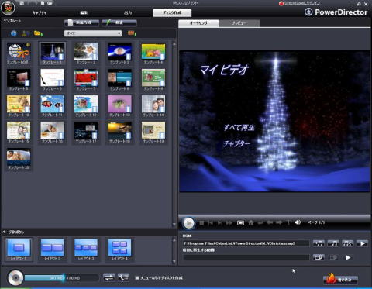Screen dimensions: 372x289
Task: Open the template category dropdown
Action: (93, 33)
